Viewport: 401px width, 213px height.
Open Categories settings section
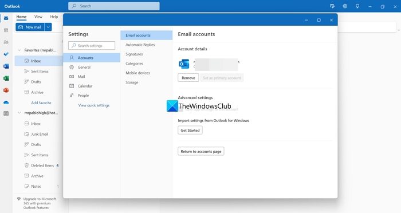147,64
